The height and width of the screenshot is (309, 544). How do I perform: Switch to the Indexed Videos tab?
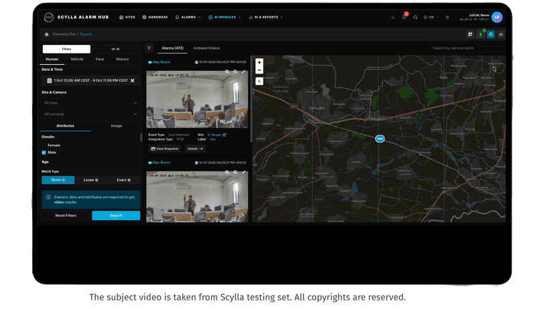click(x=207, y=48)
